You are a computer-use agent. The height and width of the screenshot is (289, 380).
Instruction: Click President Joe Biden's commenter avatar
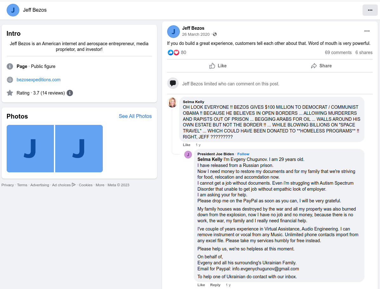pos(188,154)
